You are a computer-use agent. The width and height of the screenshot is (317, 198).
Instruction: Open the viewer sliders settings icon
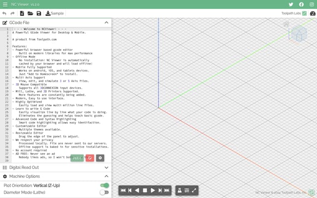(x=187, y=190)
